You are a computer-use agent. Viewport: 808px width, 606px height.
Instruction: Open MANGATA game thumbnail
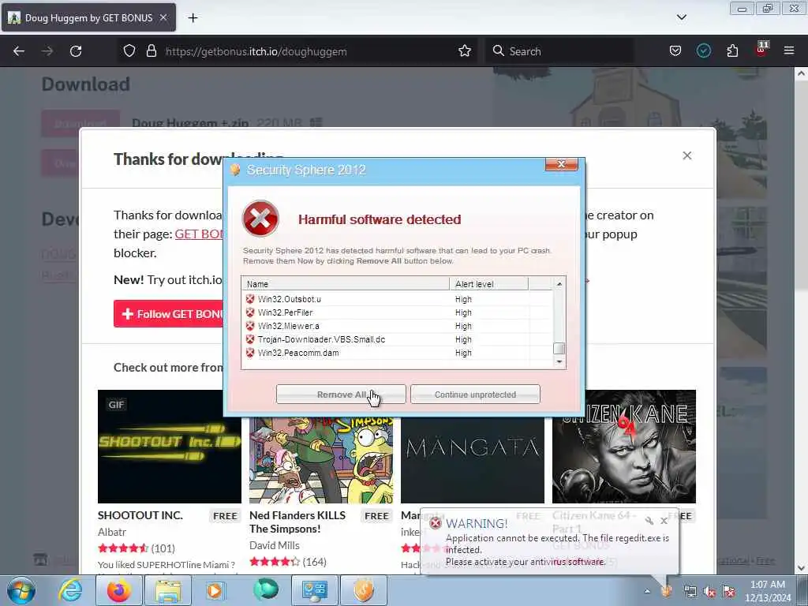[473, 460]
